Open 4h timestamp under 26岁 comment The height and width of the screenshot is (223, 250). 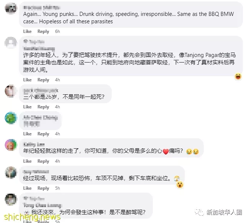pos(57,107)
